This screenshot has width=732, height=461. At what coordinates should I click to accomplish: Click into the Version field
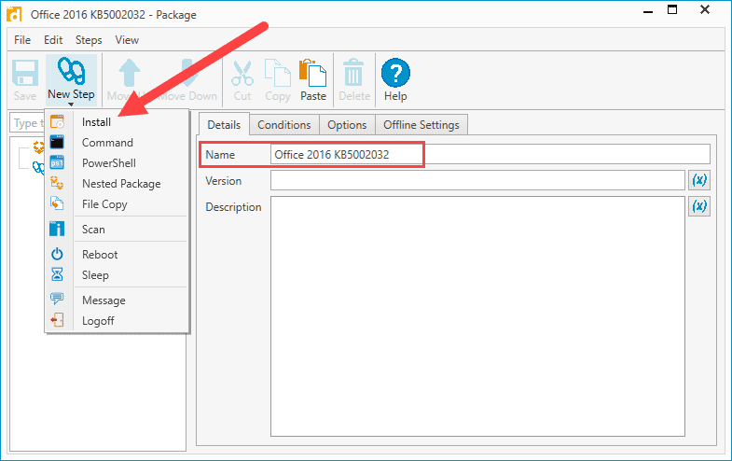[x=477, y=180]
